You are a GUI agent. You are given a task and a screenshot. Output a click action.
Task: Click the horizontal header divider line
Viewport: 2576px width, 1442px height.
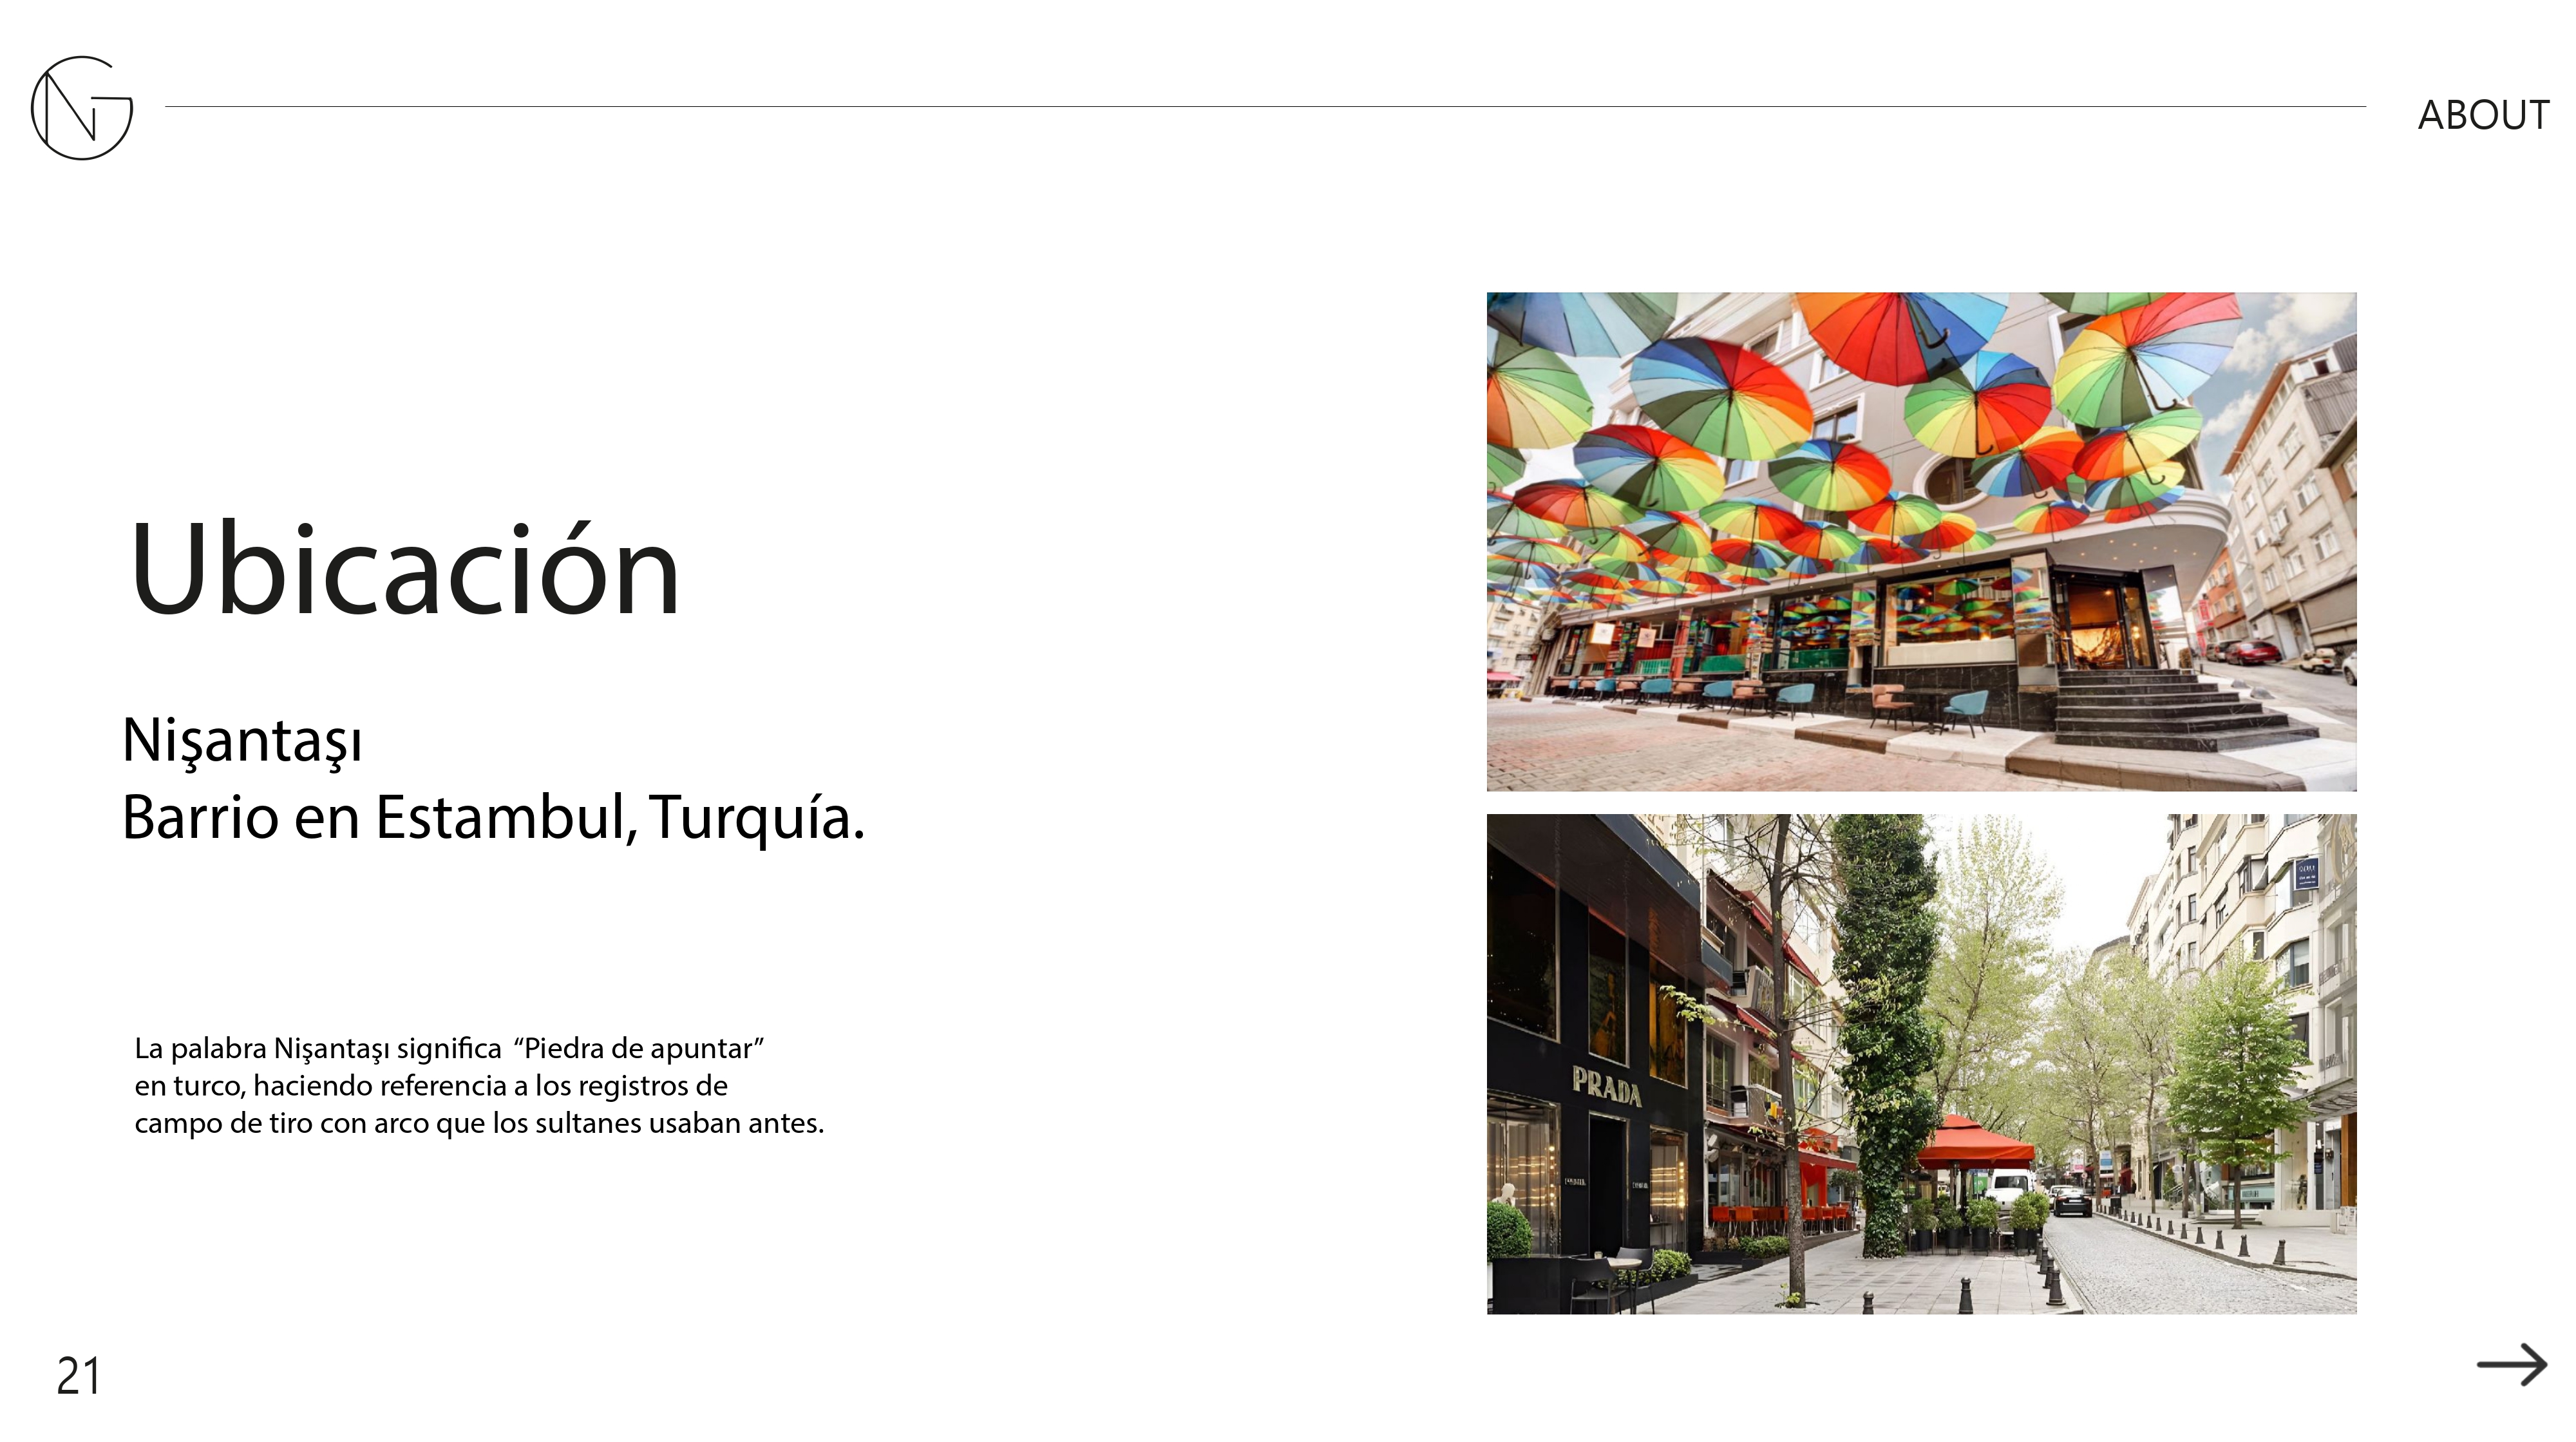tap(1264, 106)
